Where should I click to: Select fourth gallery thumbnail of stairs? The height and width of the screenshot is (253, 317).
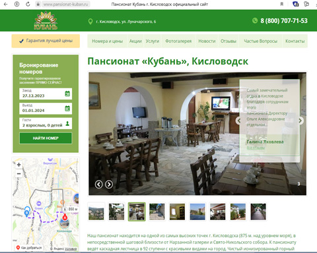pyautogui.click(x=157, y=211)
